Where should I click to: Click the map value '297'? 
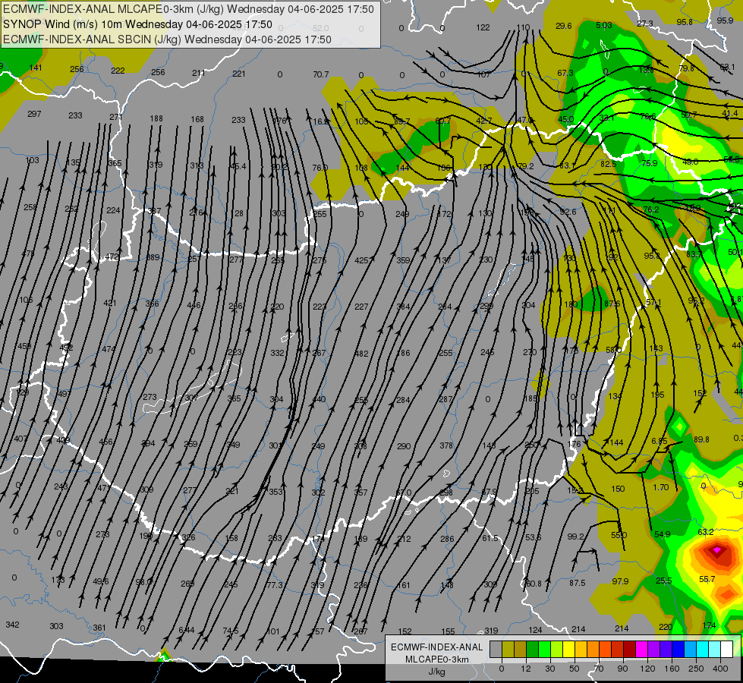pyautogui.click(x=34, y=114)
